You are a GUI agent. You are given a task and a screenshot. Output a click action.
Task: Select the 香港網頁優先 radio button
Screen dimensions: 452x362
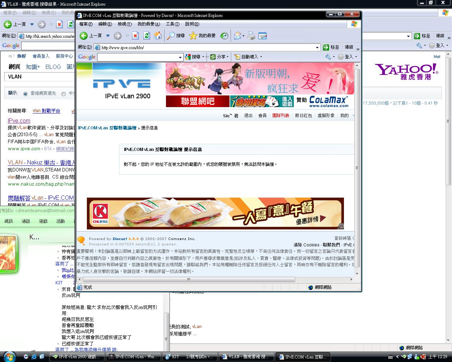click(25, 94)
